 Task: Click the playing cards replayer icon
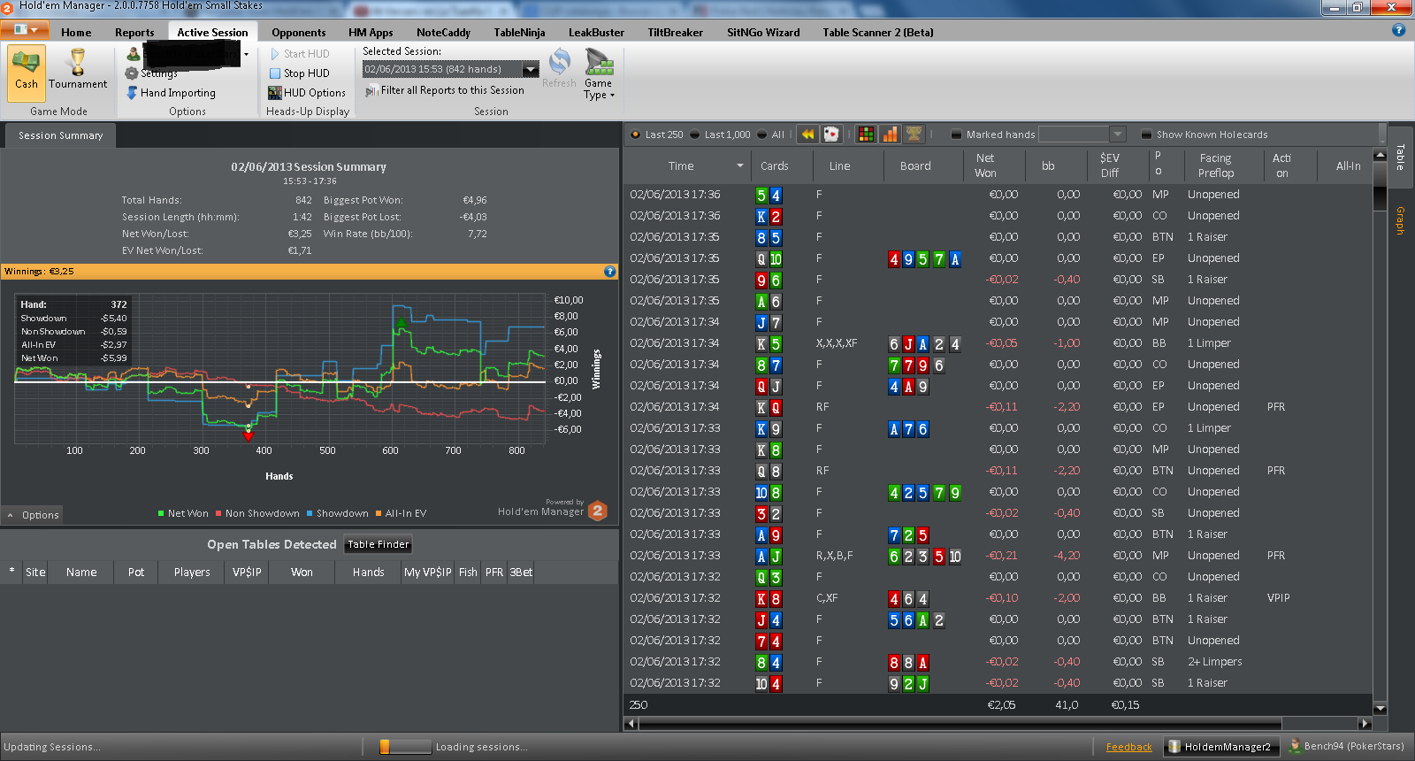(831, 134)
